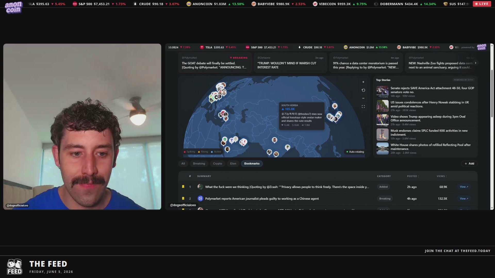Open the Reflecting Pool story thumbnail

pos(382,149)
